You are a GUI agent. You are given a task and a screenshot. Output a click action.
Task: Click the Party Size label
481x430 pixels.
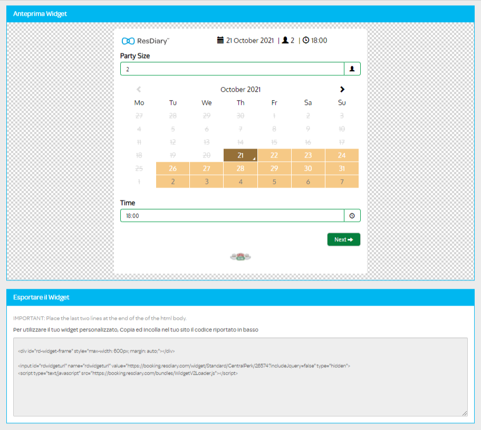coord(135,56)
